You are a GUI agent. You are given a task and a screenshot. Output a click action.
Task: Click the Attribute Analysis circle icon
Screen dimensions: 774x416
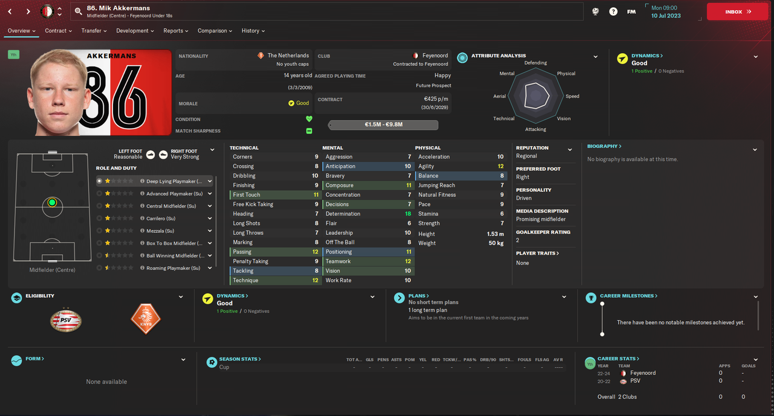(462, 58)
